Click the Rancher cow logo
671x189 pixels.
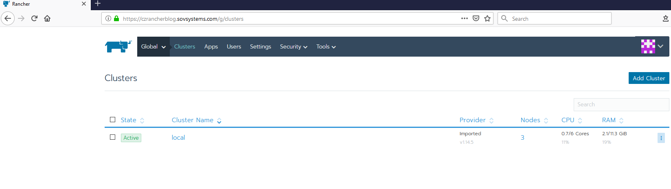pos(118,46)
